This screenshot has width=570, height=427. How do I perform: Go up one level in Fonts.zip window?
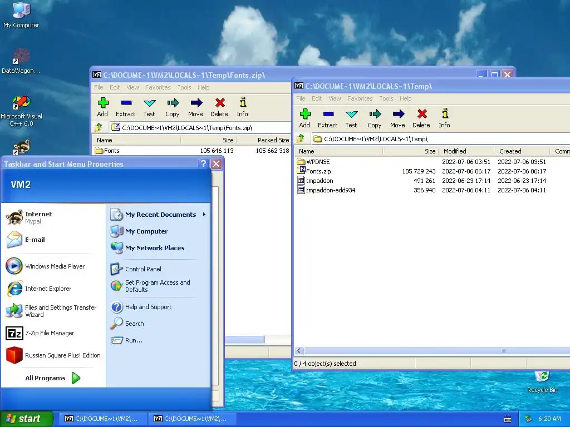(x=99, y=127)
